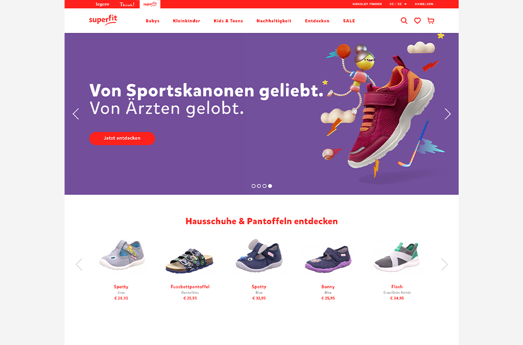
Task: Switch to the Think! brand tab
Action: coord(127,4)
